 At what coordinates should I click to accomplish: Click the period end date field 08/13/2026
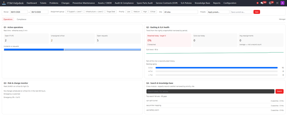39,12
